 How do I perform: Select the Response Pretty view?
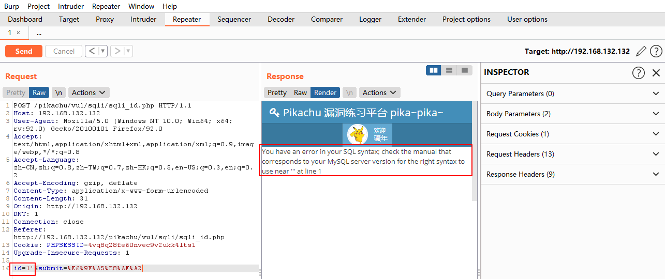point(277,92)
